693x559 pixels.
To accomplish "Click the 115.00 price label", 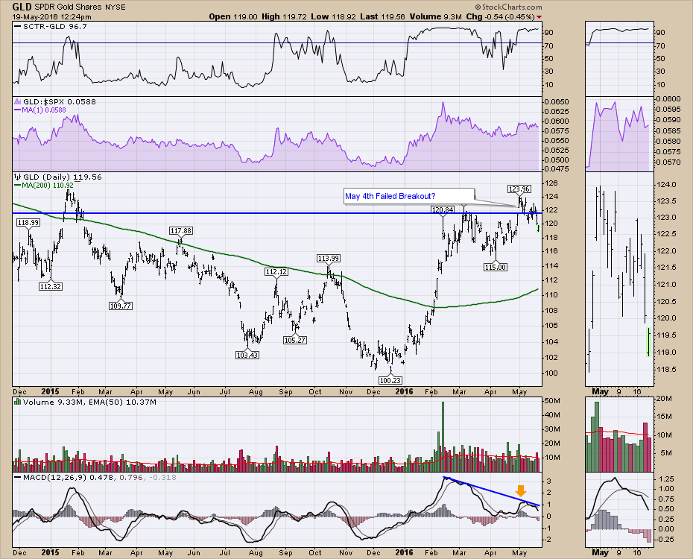I will coord(496,267).
